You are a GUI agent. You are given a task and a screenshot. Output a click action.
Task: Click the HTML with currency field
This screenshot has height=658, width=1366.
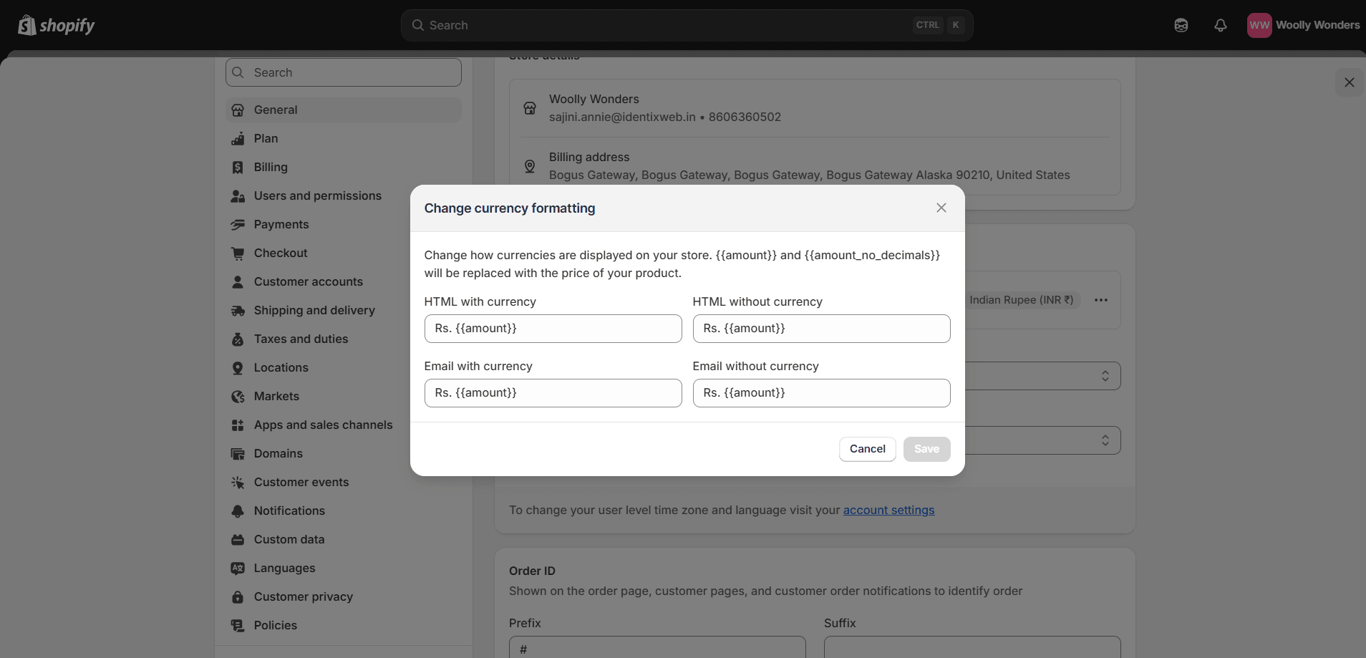(553, 329)
